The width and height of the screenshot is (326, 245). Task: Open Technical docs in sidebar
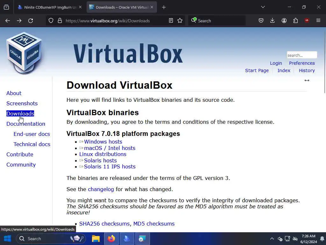point(32,144)
